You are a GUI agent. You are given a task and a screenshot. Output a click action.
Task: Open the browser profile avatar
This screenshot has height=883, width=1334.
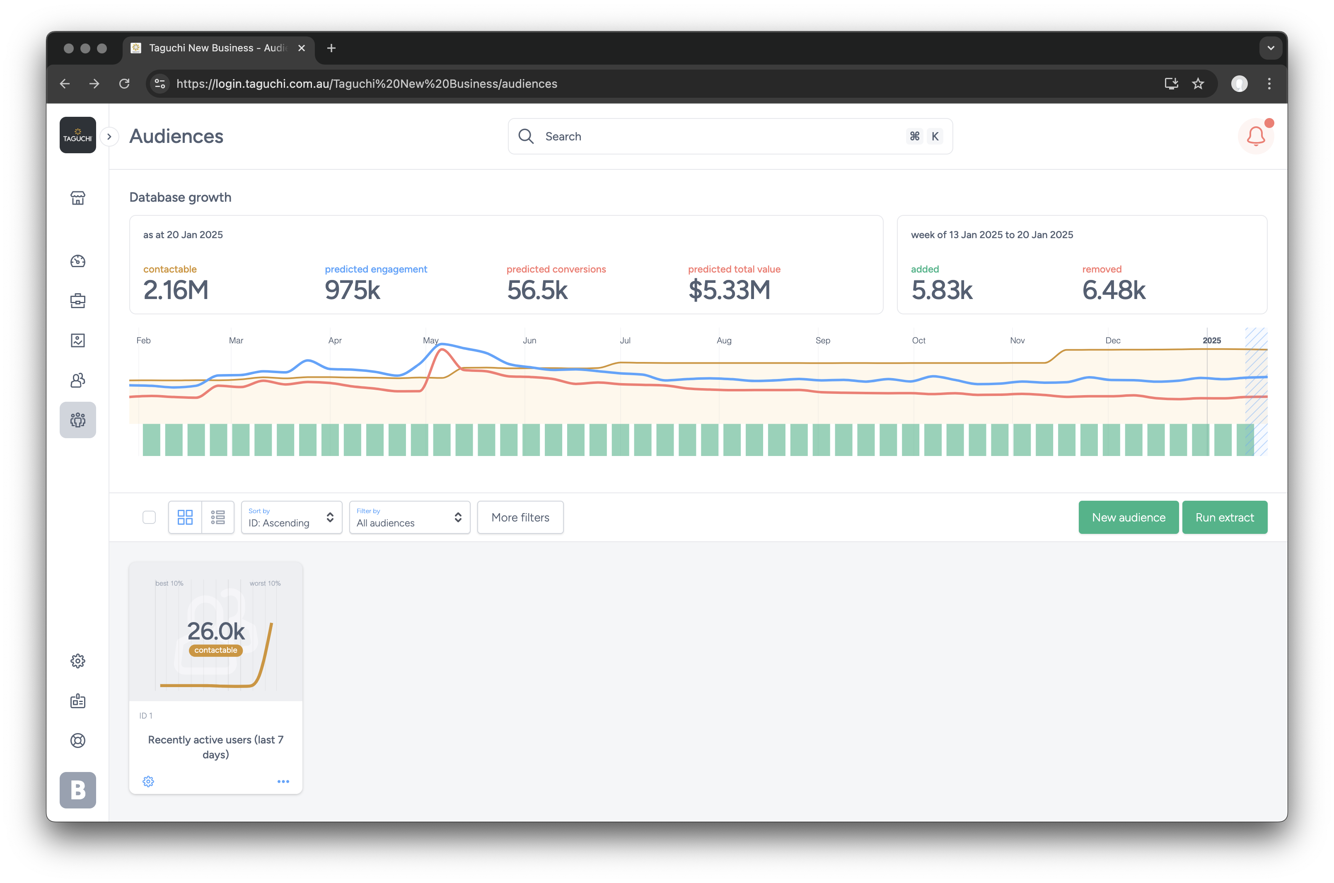pyautogui.click(x=1239, y=83)
